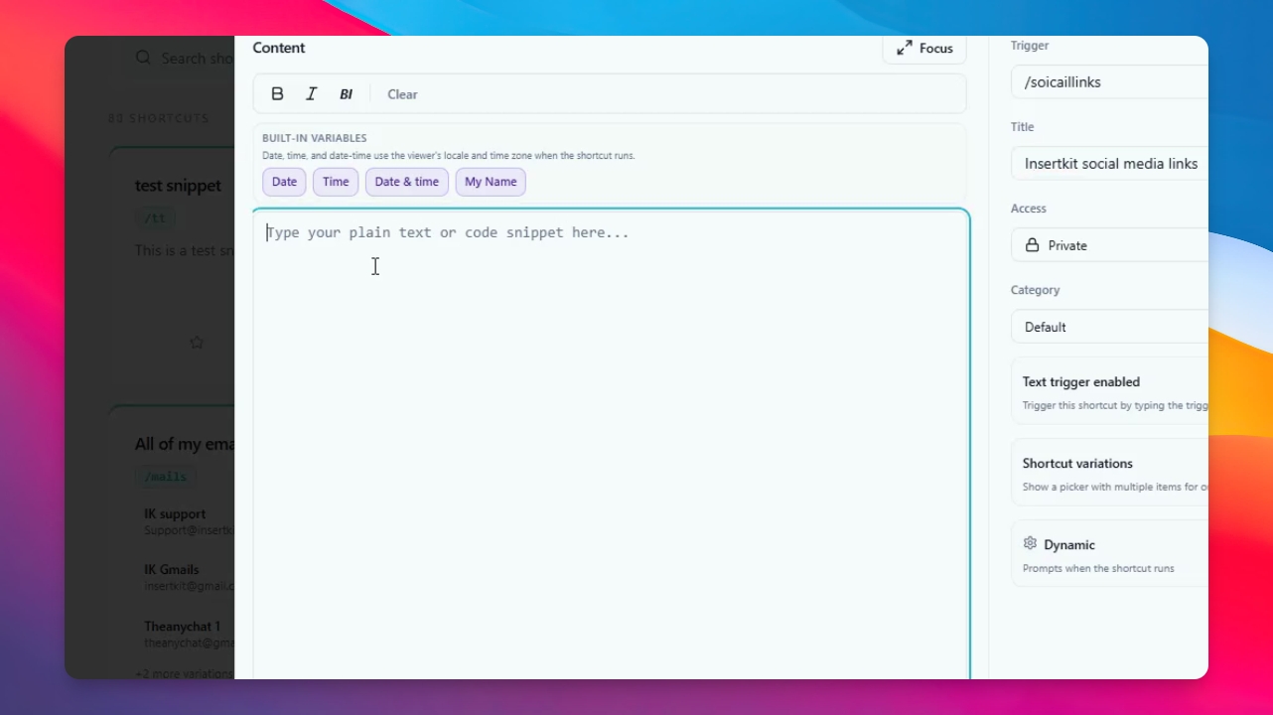Toggle the Text trigger enabled option
Screen dimensions: 1273x715
pyautogui.click(x=1109, y=392)
